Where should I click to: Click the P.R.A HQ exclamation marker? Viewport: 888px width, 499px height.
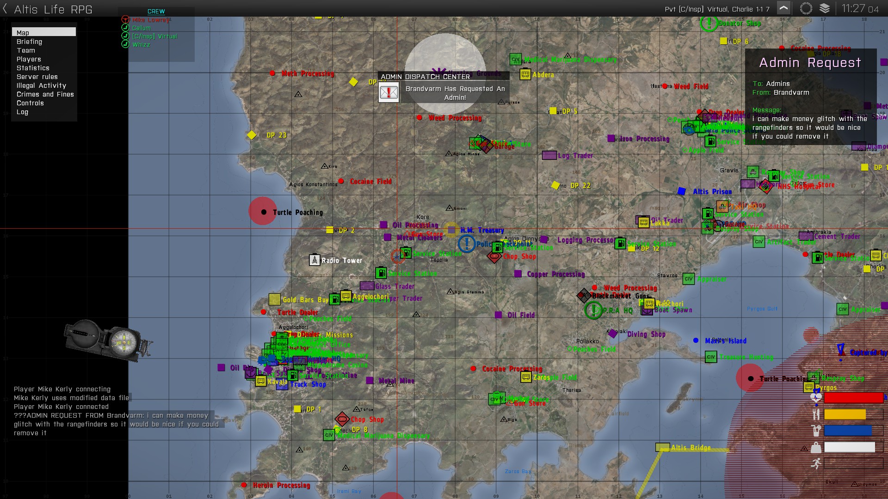pyautogui.click(x=593, y=310)
